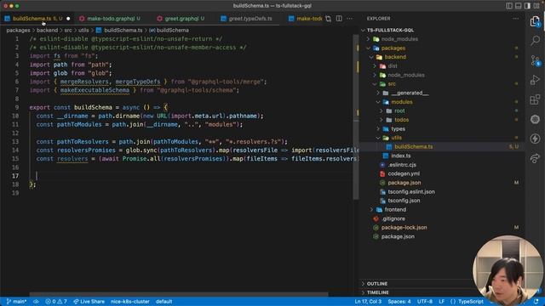Open the Kubernetes view icon
This screenshot has height=306, width=545.
click(535, 119)
